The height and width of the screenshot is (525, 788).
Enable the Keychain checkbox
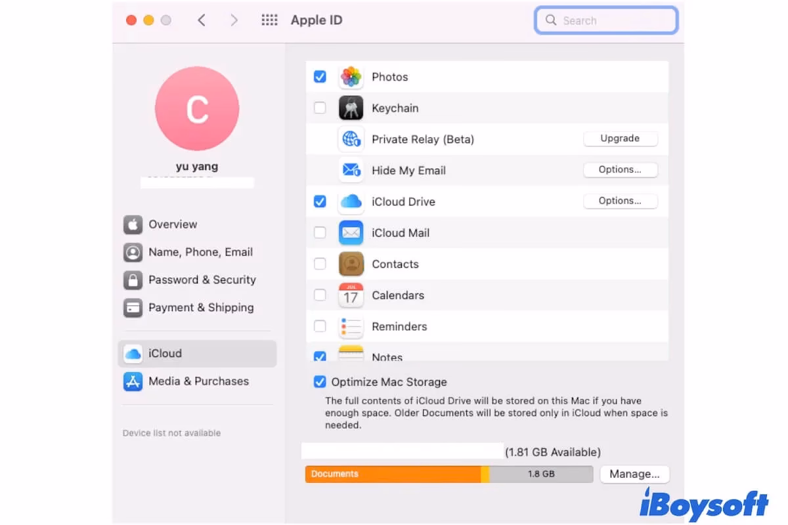coord(320,108)
